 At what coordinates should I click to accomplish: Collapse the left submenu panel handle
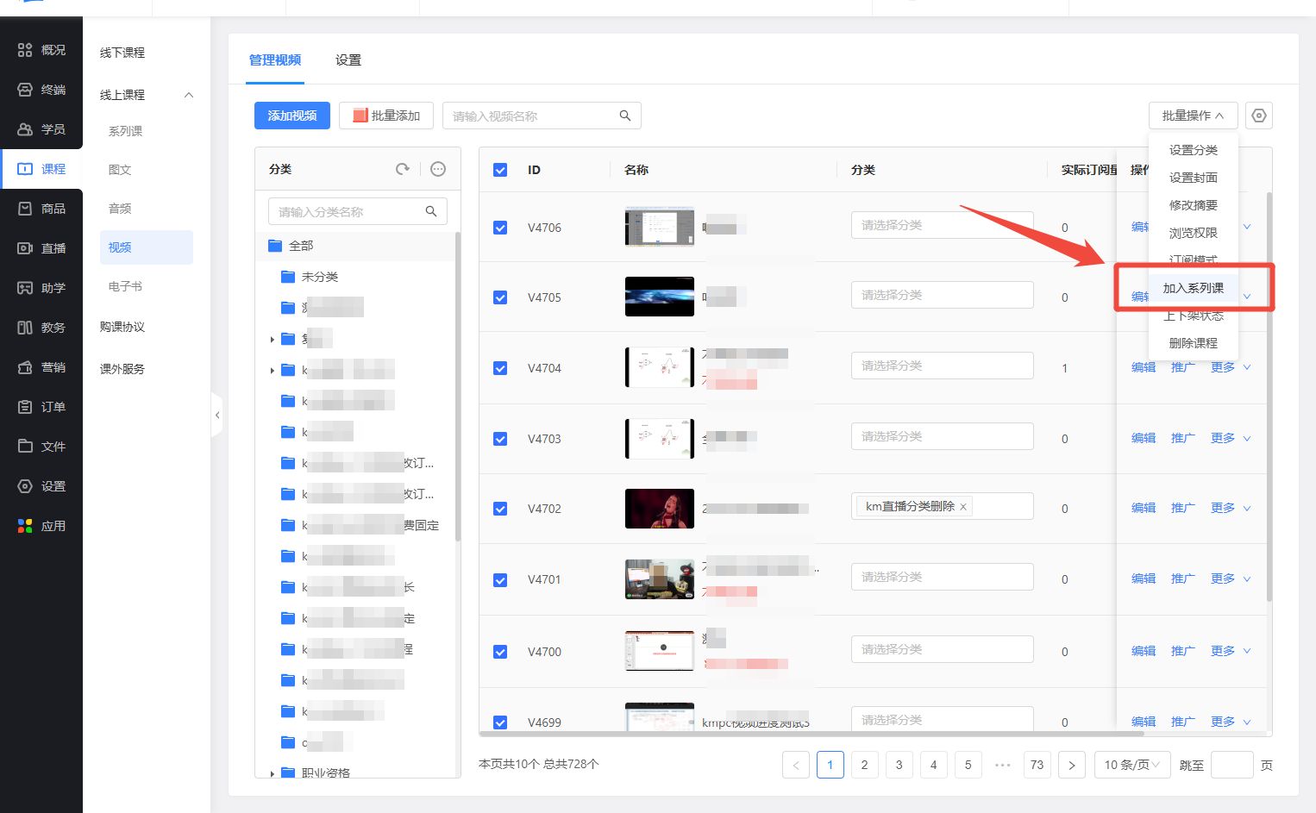(217, 415)
